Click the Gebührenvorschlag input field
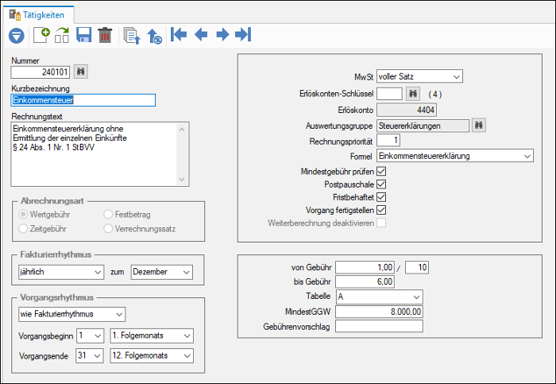 click(x=379, y=326)
